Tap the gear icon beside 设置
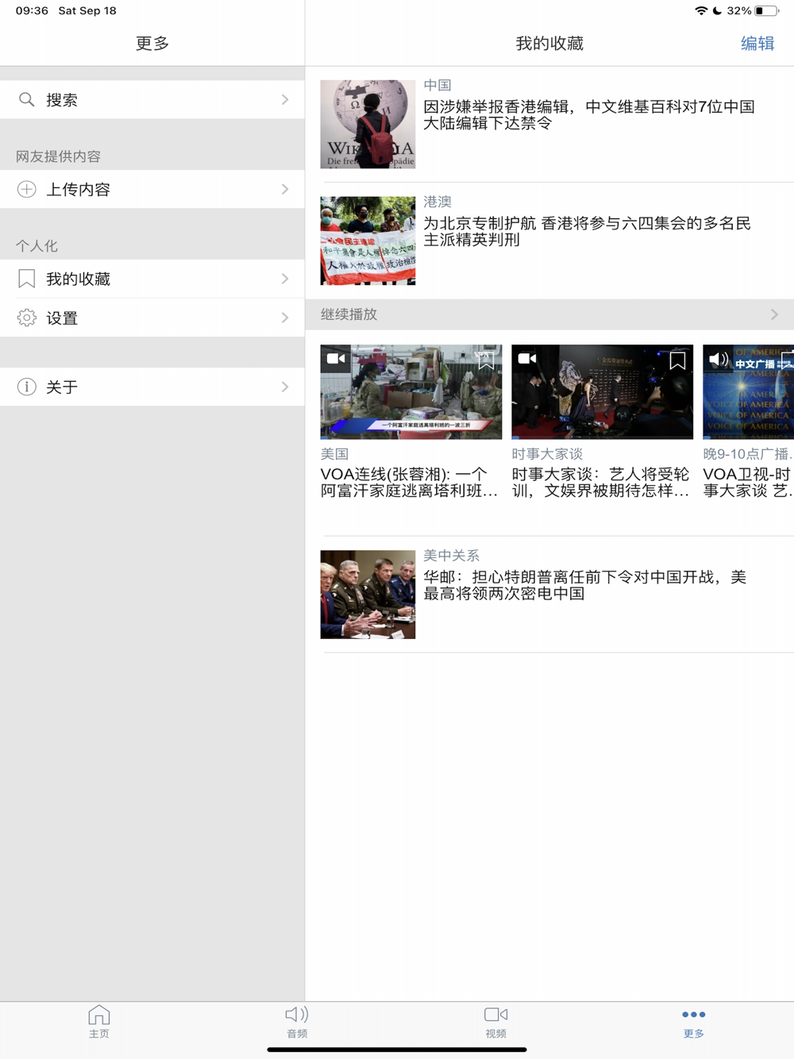The image size is (794, 1059). [x=27, y=318]
